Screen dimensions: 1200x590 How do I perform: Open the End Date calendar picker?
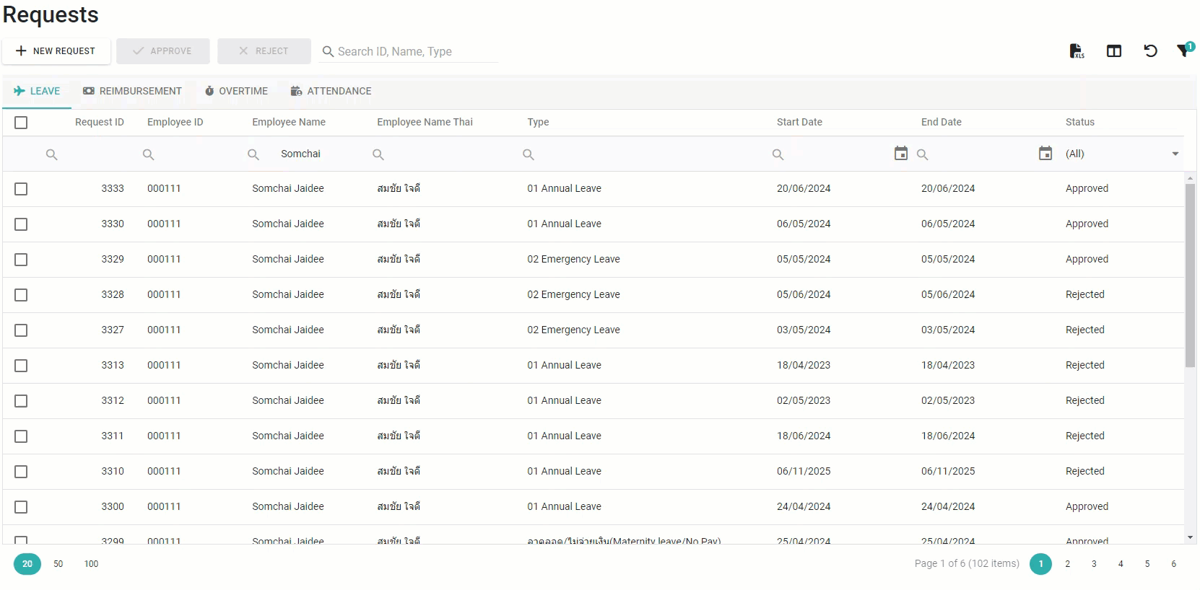(x=1045, y=153)
